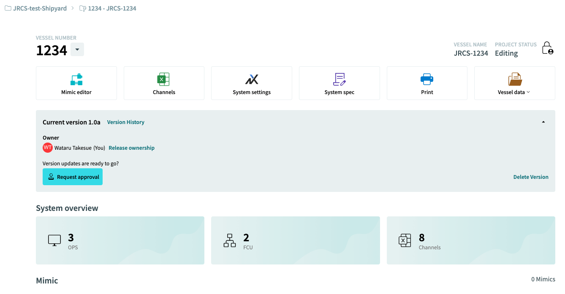Viewport: 565px width, 294px height.
Task: Click the Release ownership link
Action: tap(132, 148)
